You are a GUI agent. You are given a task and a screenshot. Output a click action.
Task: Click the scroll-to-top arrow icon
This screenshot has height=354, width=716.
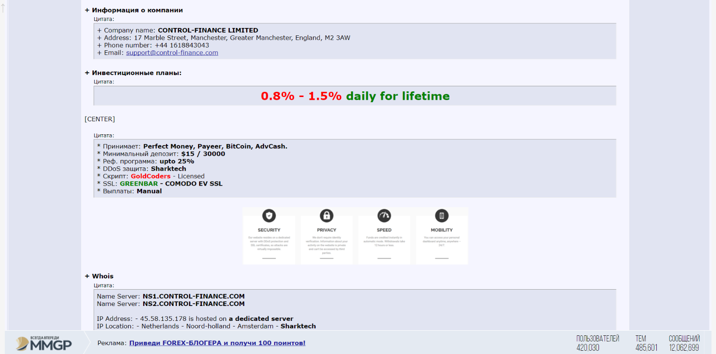tap(3, 8)
